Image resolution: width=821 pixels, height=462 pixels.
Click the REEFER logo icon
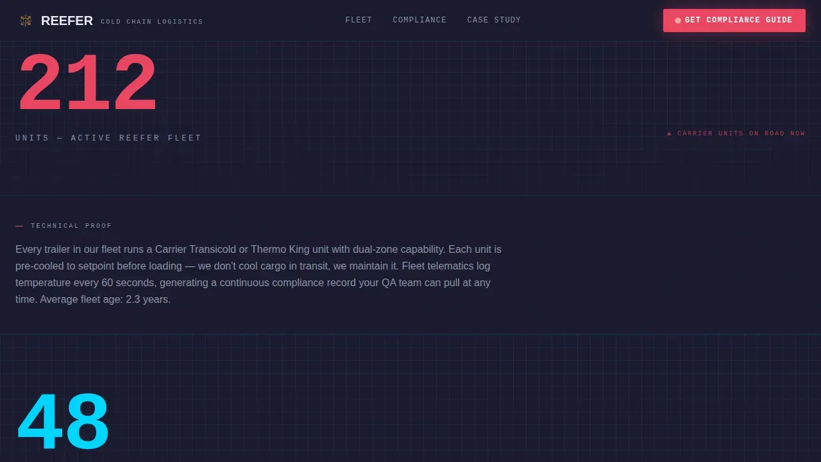[x=26, y=21]
